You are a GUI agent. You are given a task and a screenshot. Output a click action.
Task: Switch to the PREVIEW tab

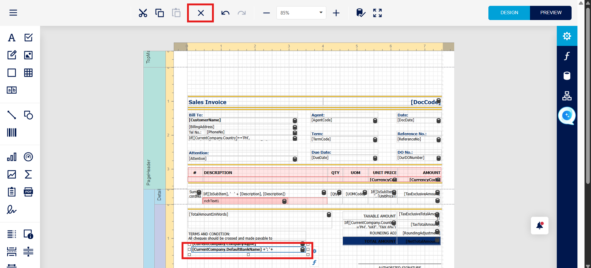551,13
